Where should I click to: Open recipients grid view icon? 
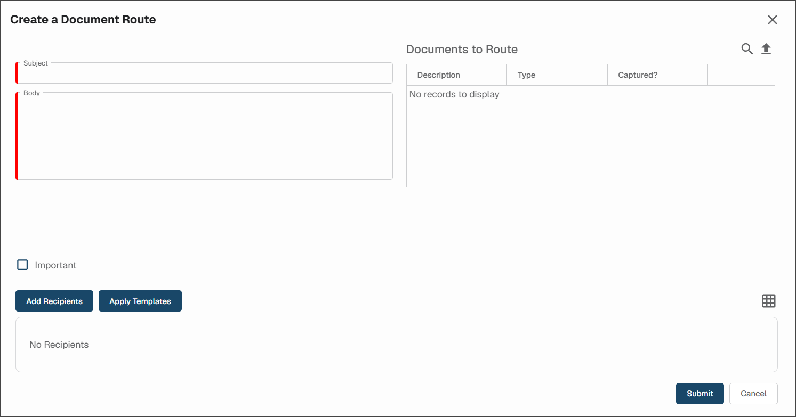pyautogui.click(x=768, y=301)
